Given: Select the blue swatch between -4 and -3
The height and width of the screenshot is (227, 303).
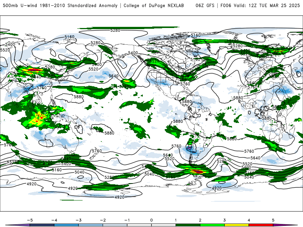Looking at the screenshot, I should point(66,225).
